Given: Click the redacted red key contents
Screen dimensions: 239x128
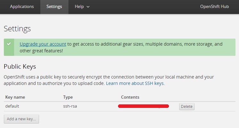Looking at the screenshot, I should (143, 106).
